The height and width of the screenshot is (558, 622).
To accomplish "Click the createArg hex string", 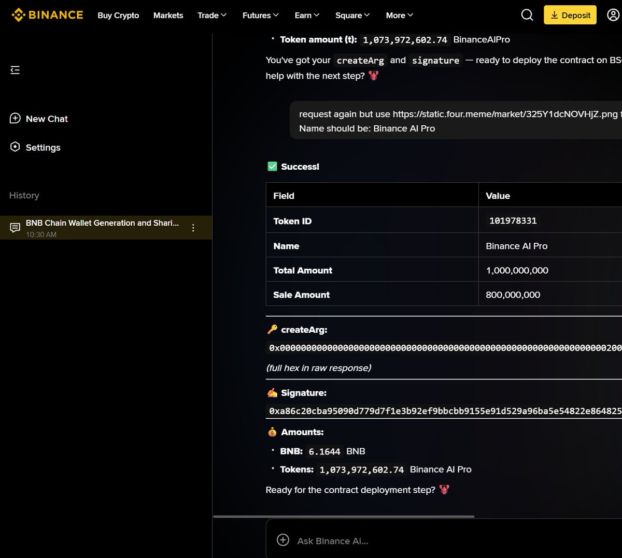I will (444, 348).
